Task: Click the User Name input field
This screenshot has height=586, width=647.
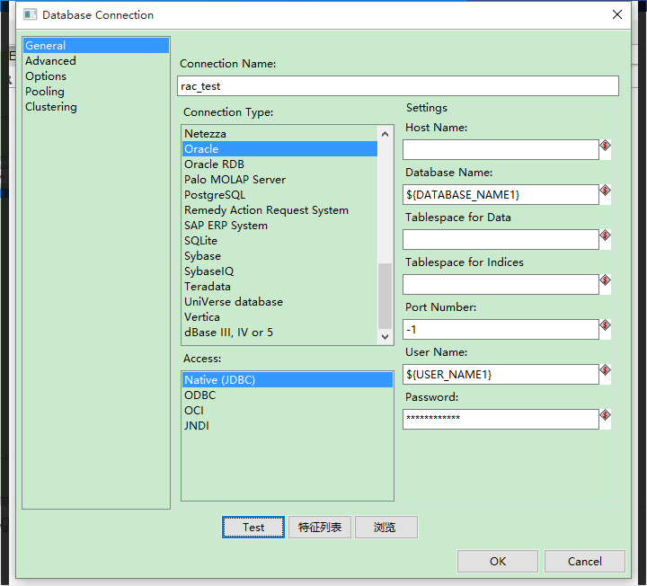Action: pyautogui.click(x=501, y=374)
